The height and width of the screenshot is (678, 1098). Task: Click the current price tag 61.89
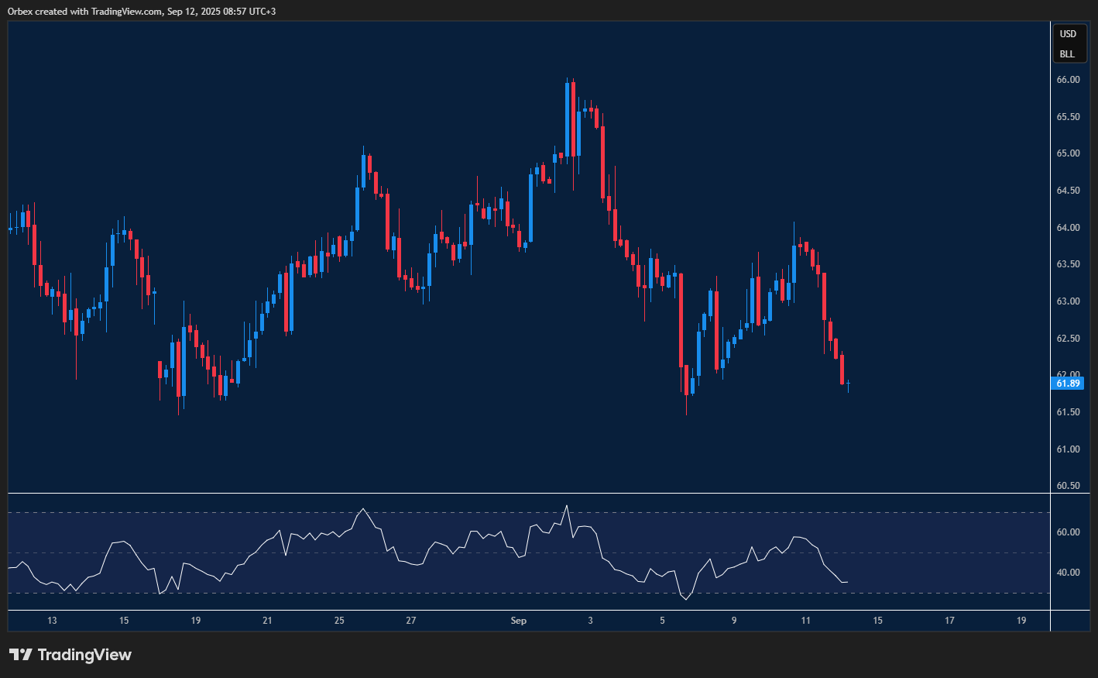tap(1068, 384)
